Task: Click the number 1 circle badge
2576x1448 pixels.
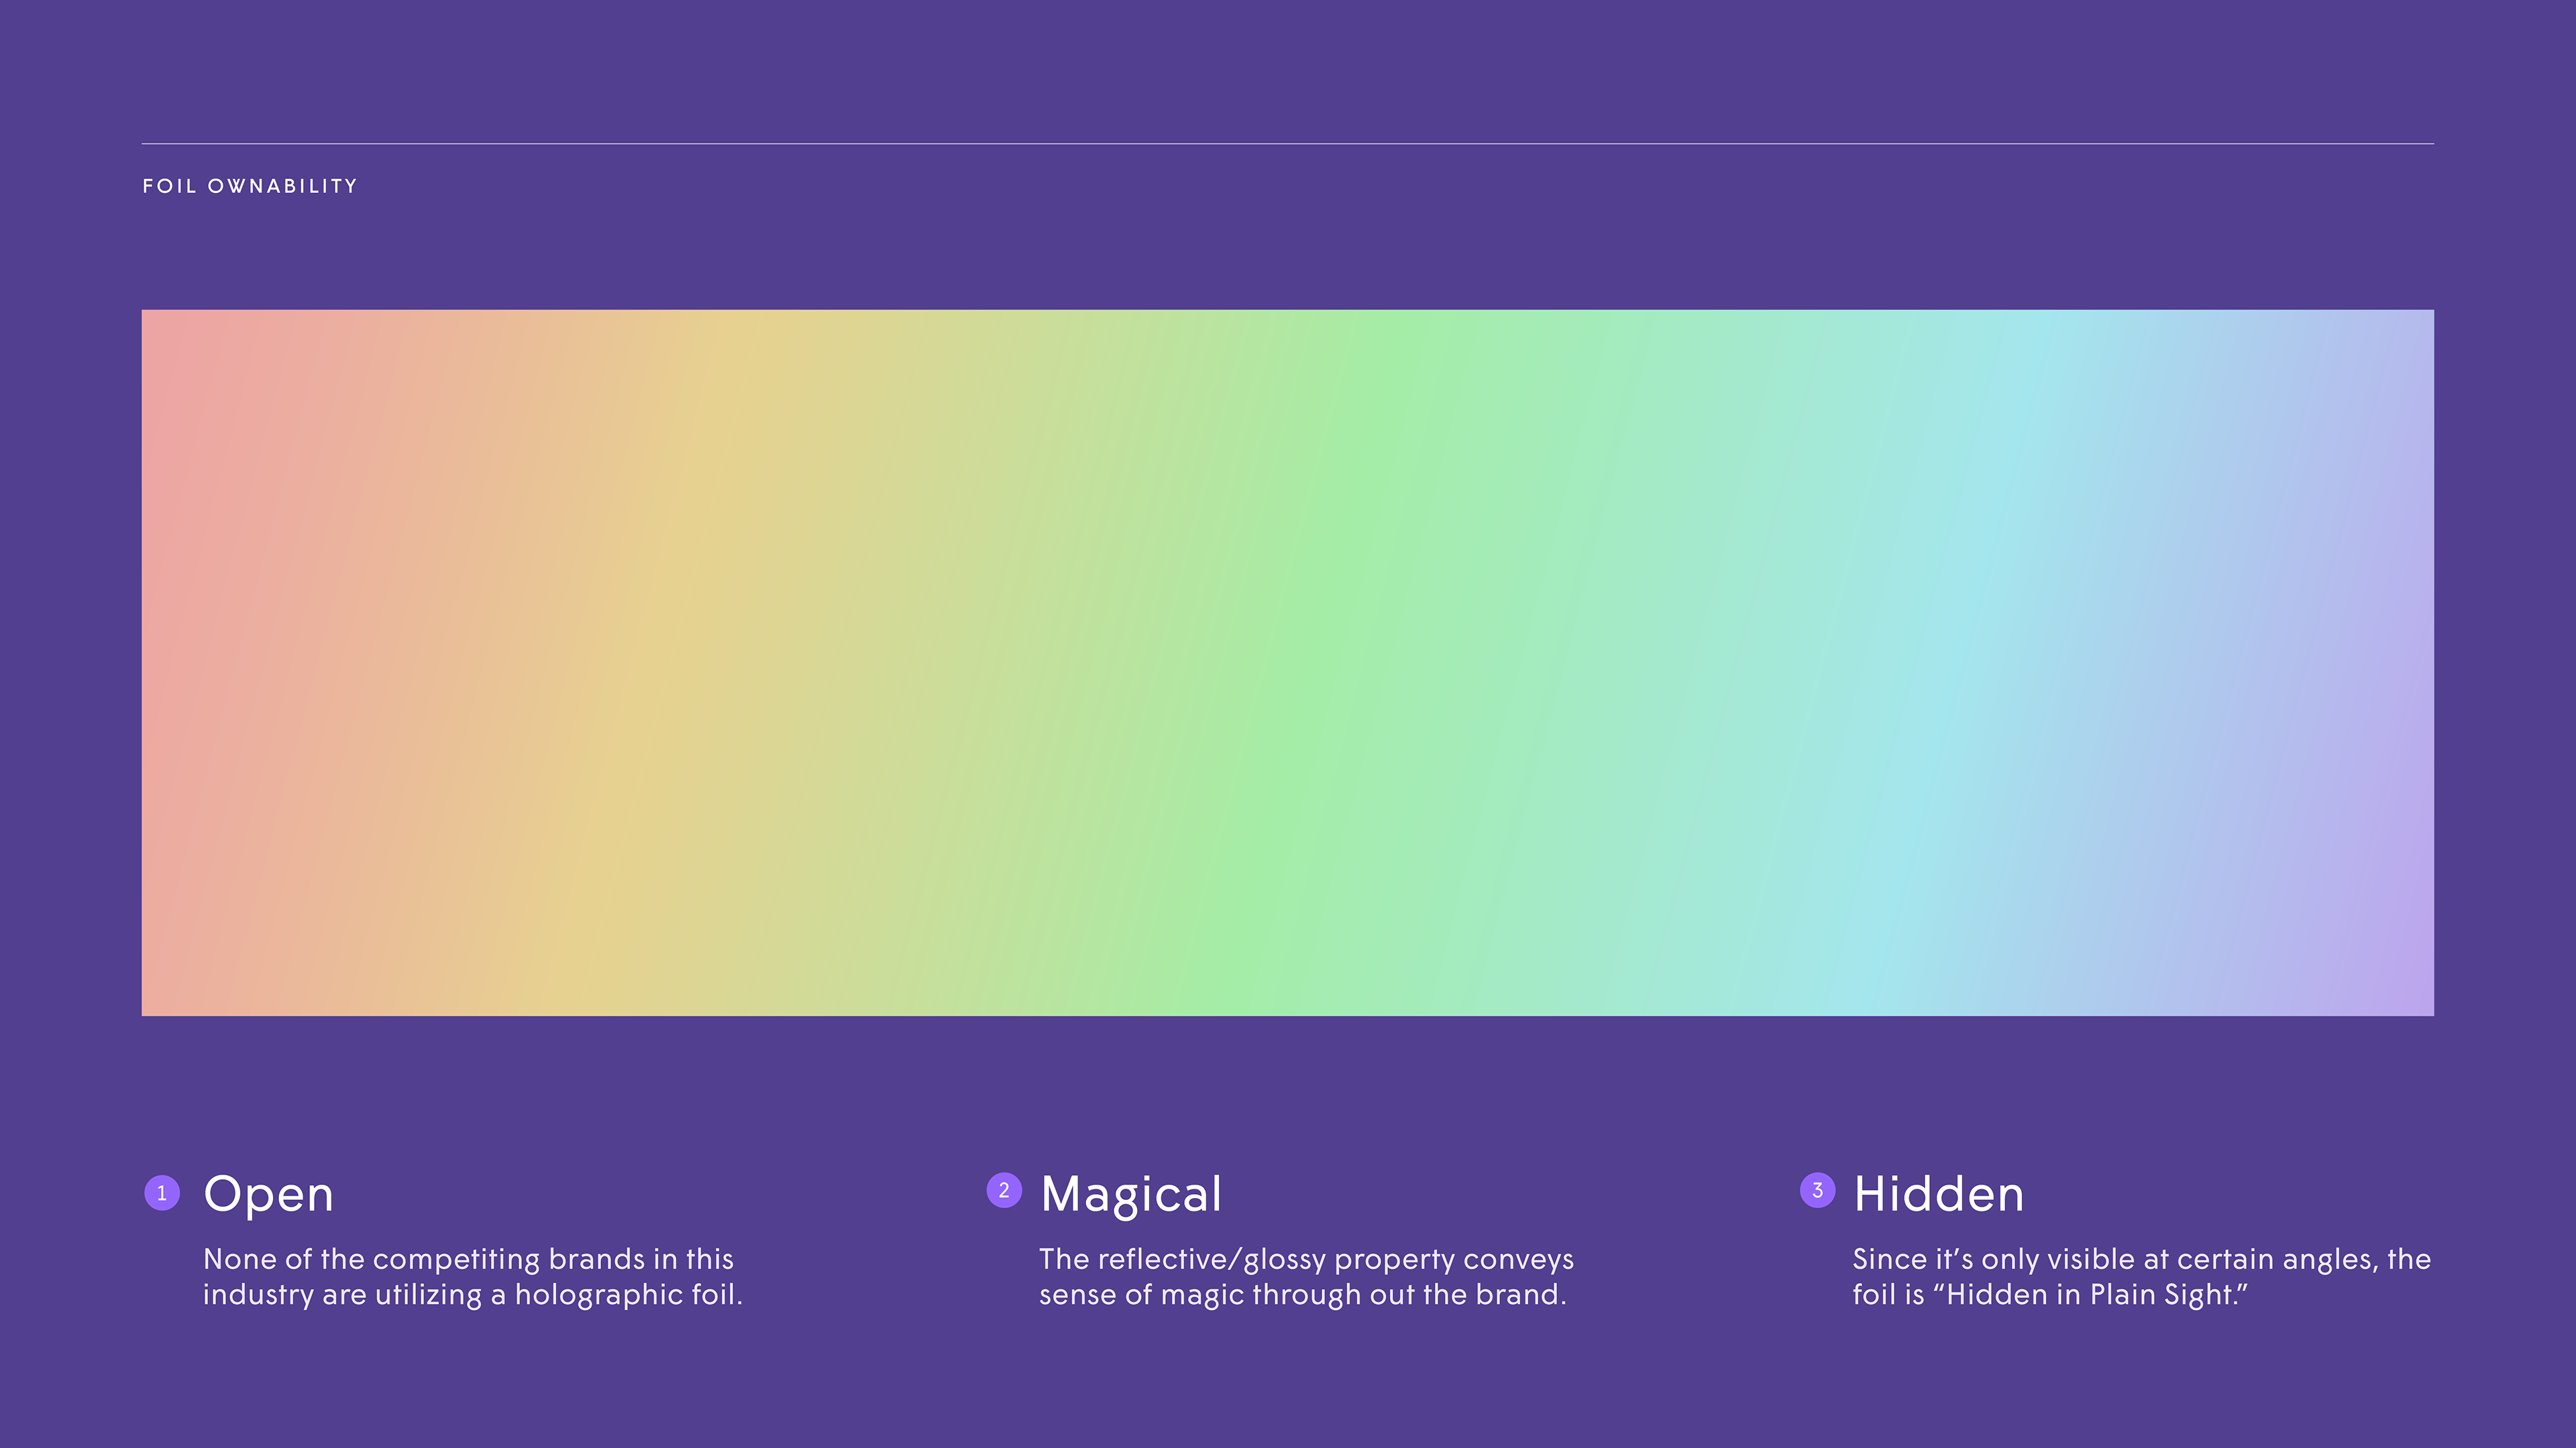Action: pyautogui.click(x=162, y=1192)
